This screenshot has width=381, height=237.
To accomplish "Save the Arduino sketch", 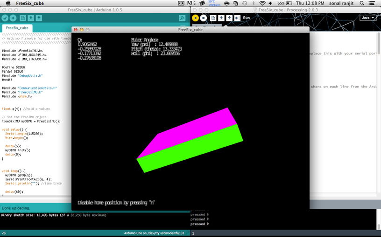I will coord(39,18).
